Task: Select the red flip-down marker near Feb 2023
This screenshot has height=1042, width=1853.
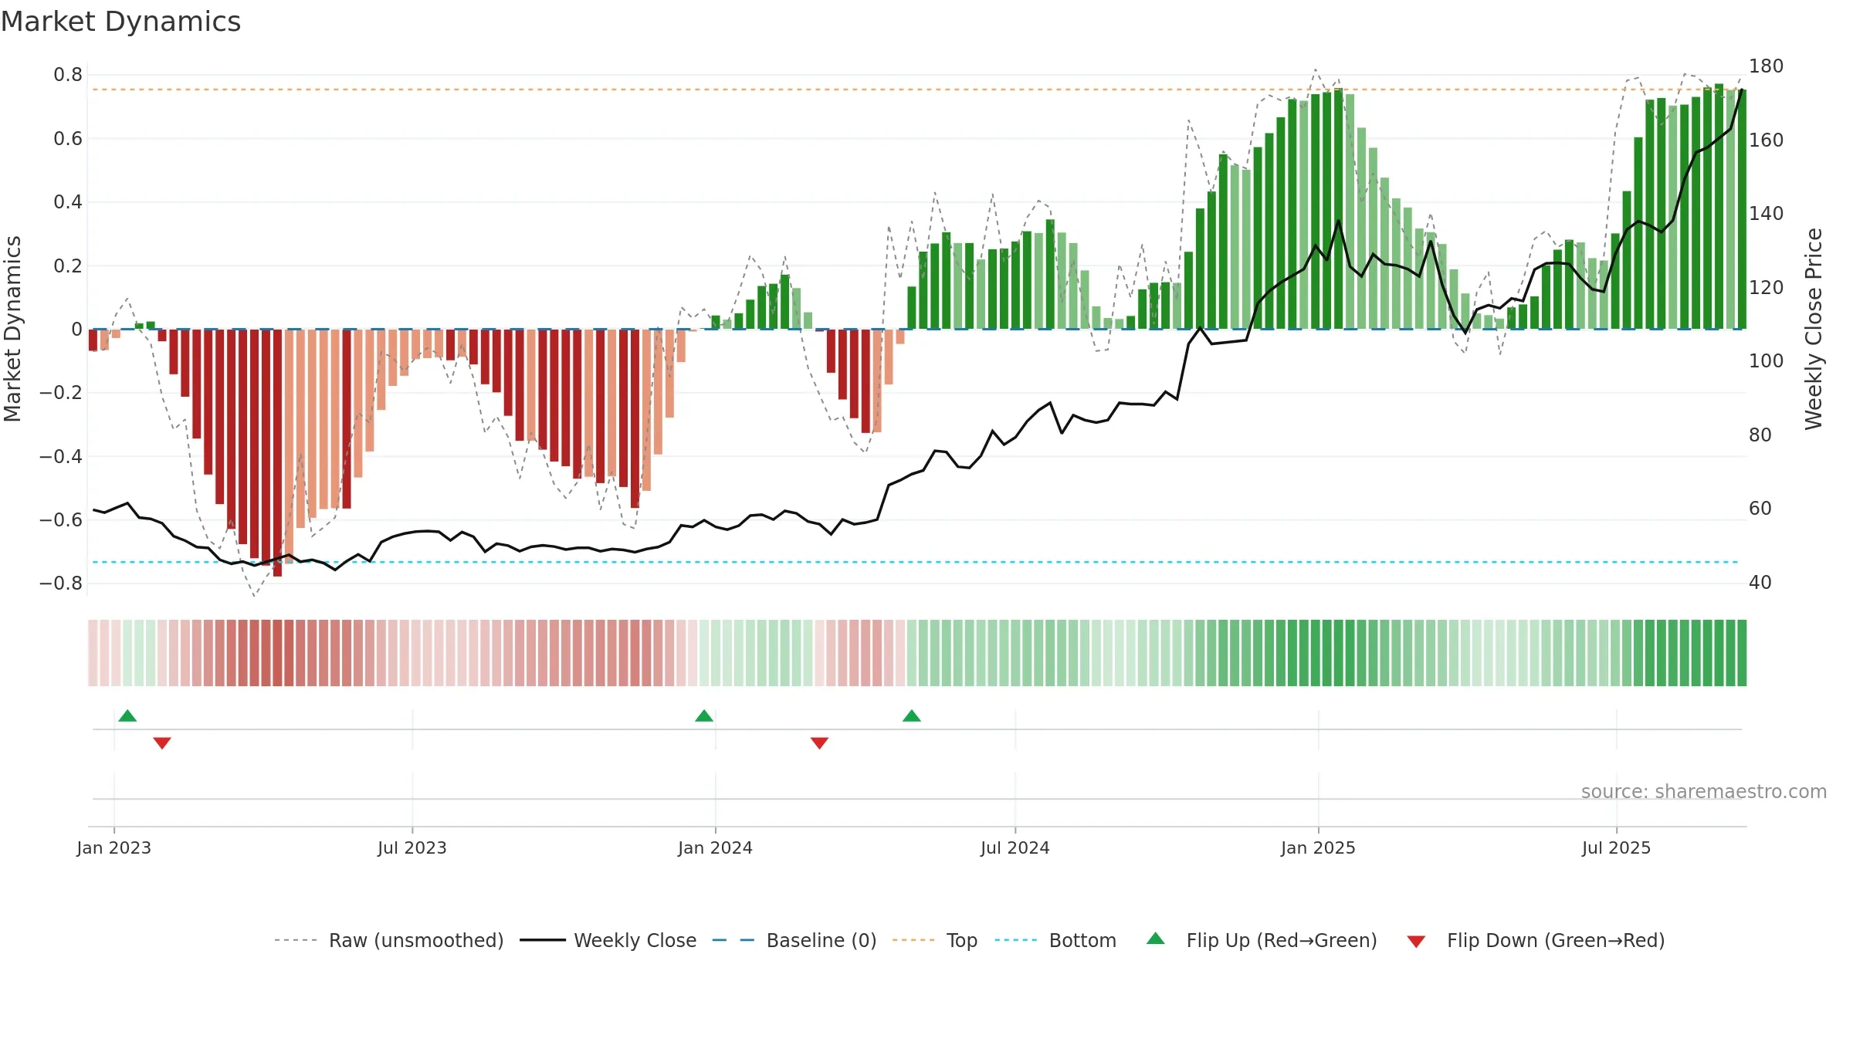Action: tap(162, 743)
